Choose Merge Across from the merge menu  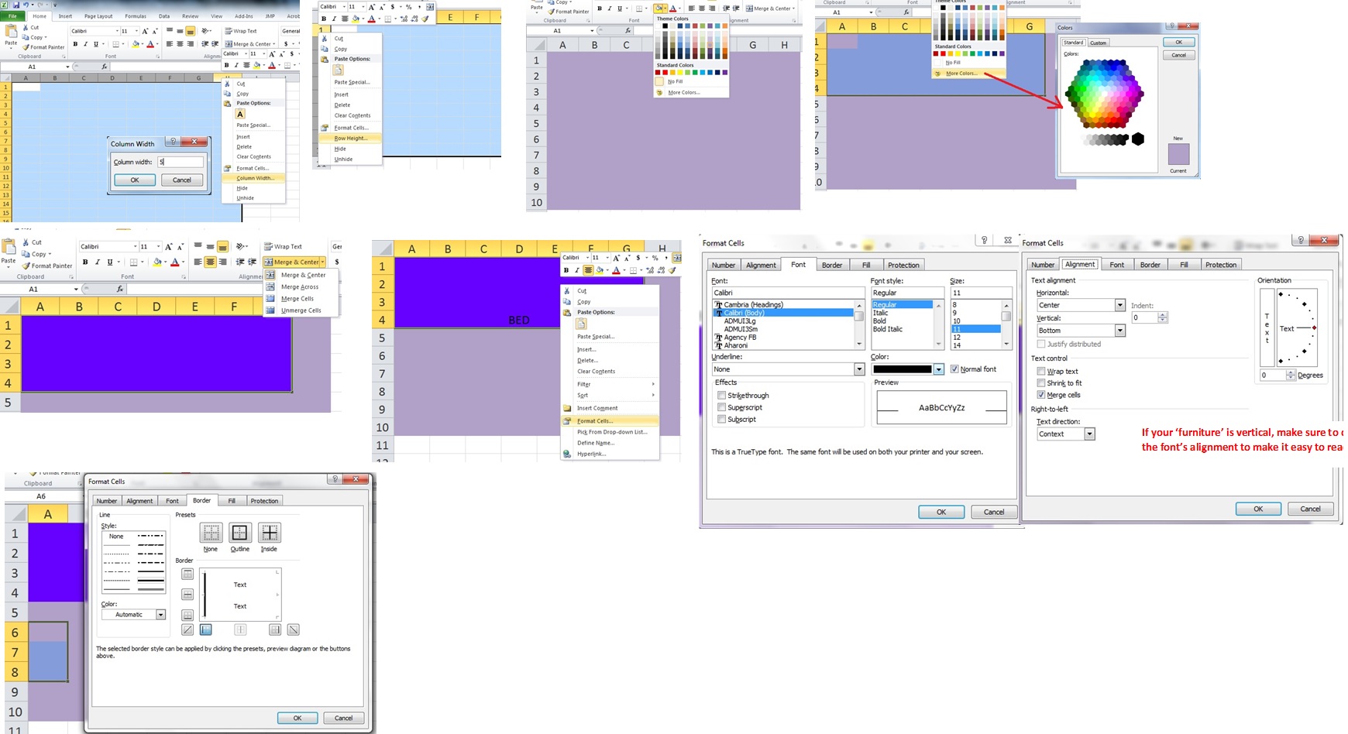[300, 287]
